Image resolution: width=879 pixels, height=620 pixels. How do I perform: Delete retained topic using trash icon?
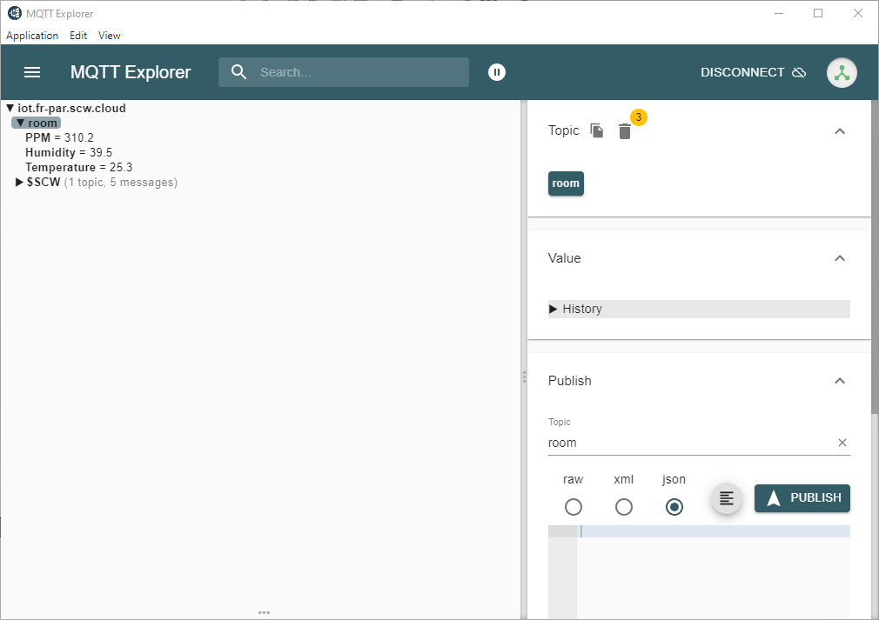point(625,130)
